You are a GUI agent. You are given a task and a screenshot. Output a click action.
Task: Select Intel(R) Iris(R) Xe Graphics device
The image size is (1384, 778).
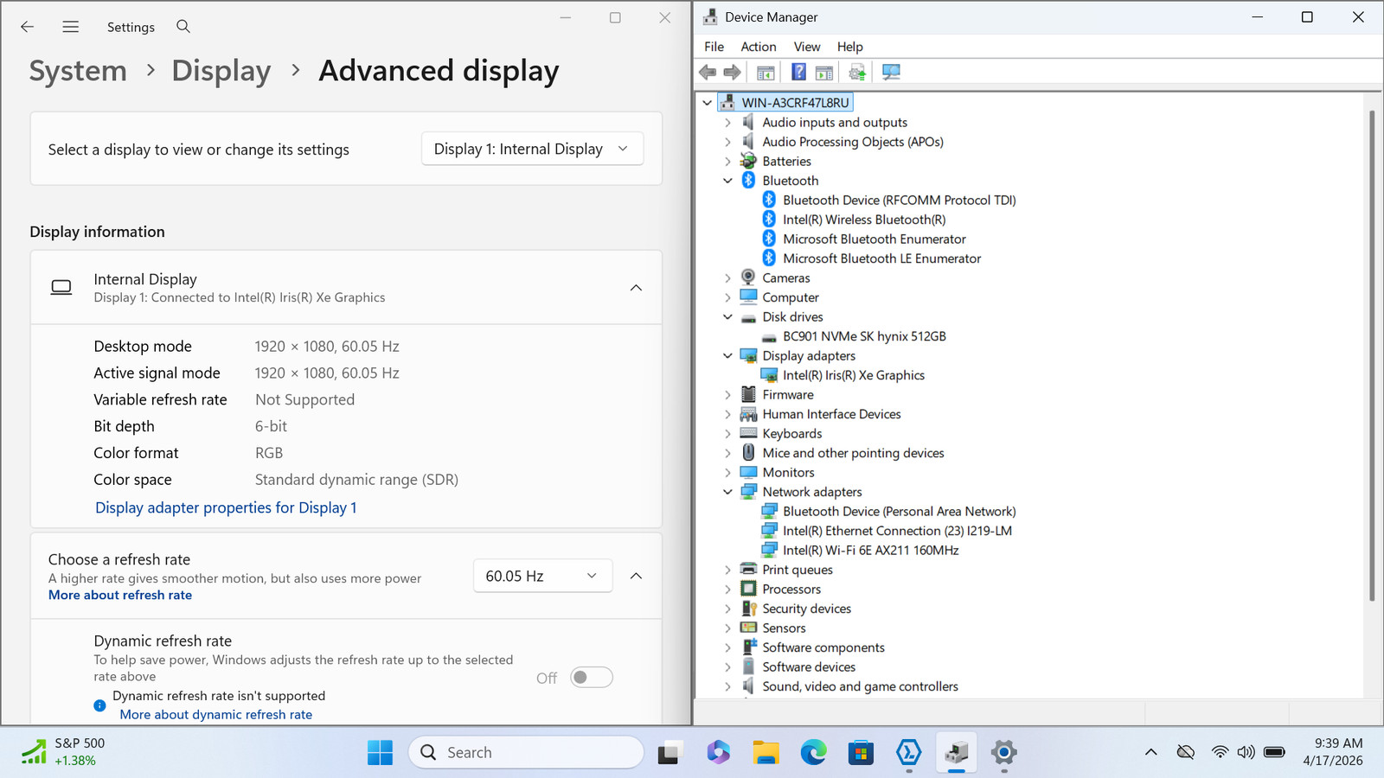coord(853,375)
